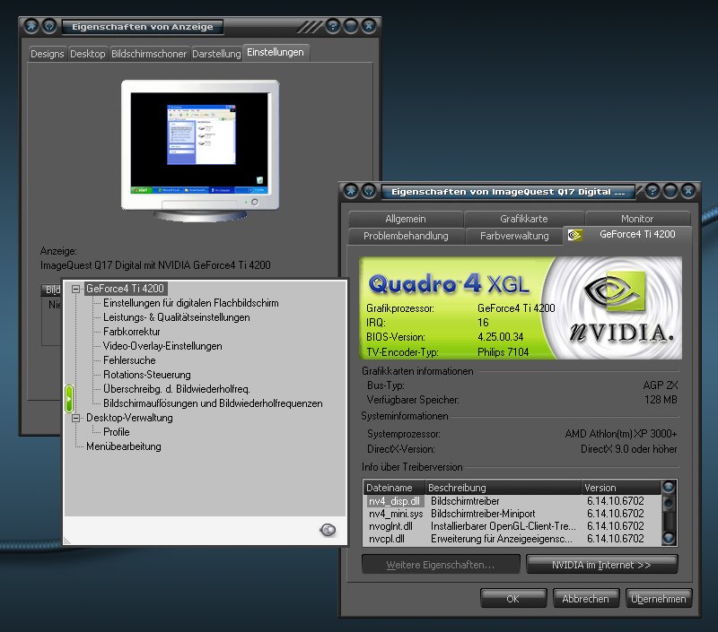
Task: Select the GeForce4 Ti 4200 tab with NVIDIA icon
Action: tap(626, 235)
